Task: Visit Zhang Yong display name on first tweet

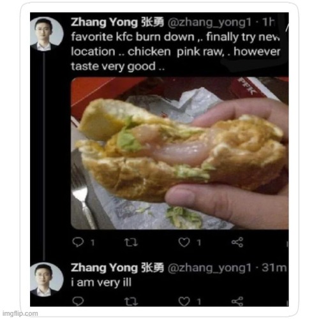Action: coord(117,22)
